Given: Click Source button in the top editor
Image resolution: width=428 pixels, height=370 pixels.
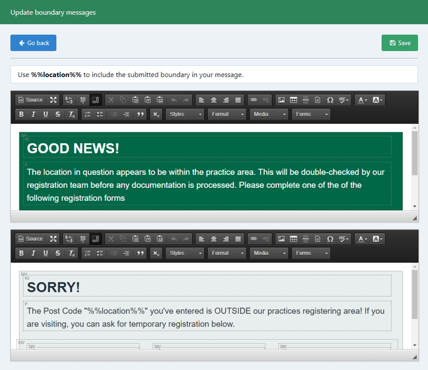Looking at the screenshot, I should 30,99.
